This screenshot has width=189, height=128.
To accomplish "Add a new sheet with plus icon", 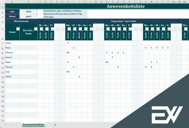I will click(55, 125).
